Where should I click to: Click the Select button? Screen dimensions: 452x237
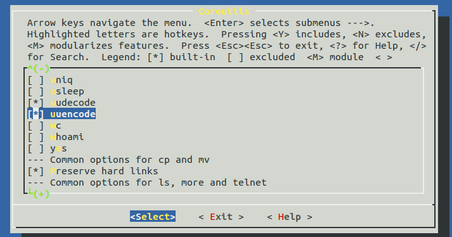153,217
